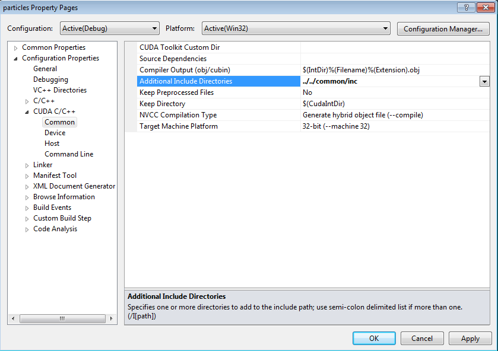
Task: Expand Browse Information node arrow
Action: [x=27, y=197]
